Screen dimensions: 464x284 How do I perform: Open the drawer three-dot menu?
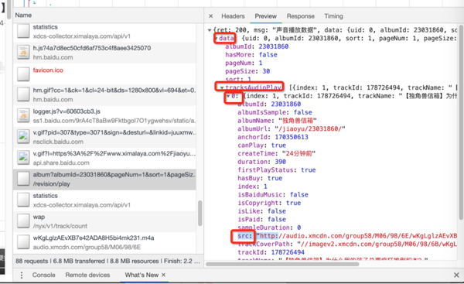point(22,275)
